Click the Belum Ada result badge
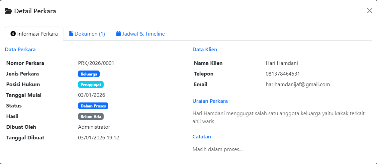Viewport: 377px width, 164px height. click(91, 116)
